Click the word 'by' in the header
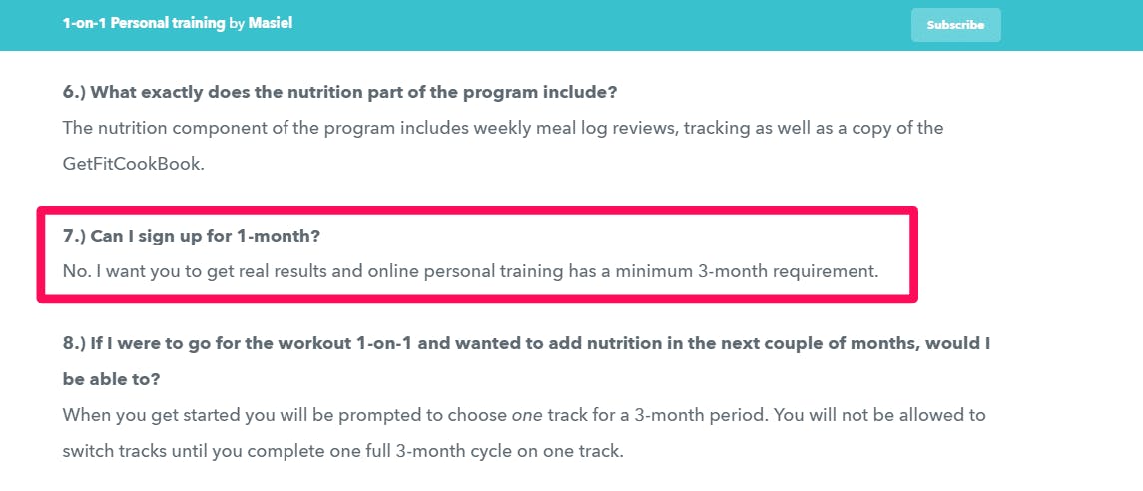Image resolution: width=1143 pixels, height=491 pixels. [237, 23]
